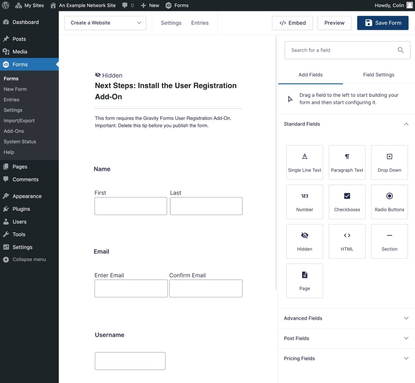Viewport: 415px width, 383px height.
Task: Collapse the admin sidebar menu
Action: (29, 259)
